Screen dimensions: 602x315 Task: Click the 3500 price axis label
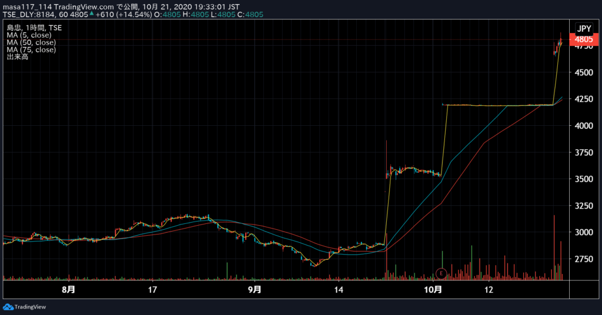click(584, 179)
